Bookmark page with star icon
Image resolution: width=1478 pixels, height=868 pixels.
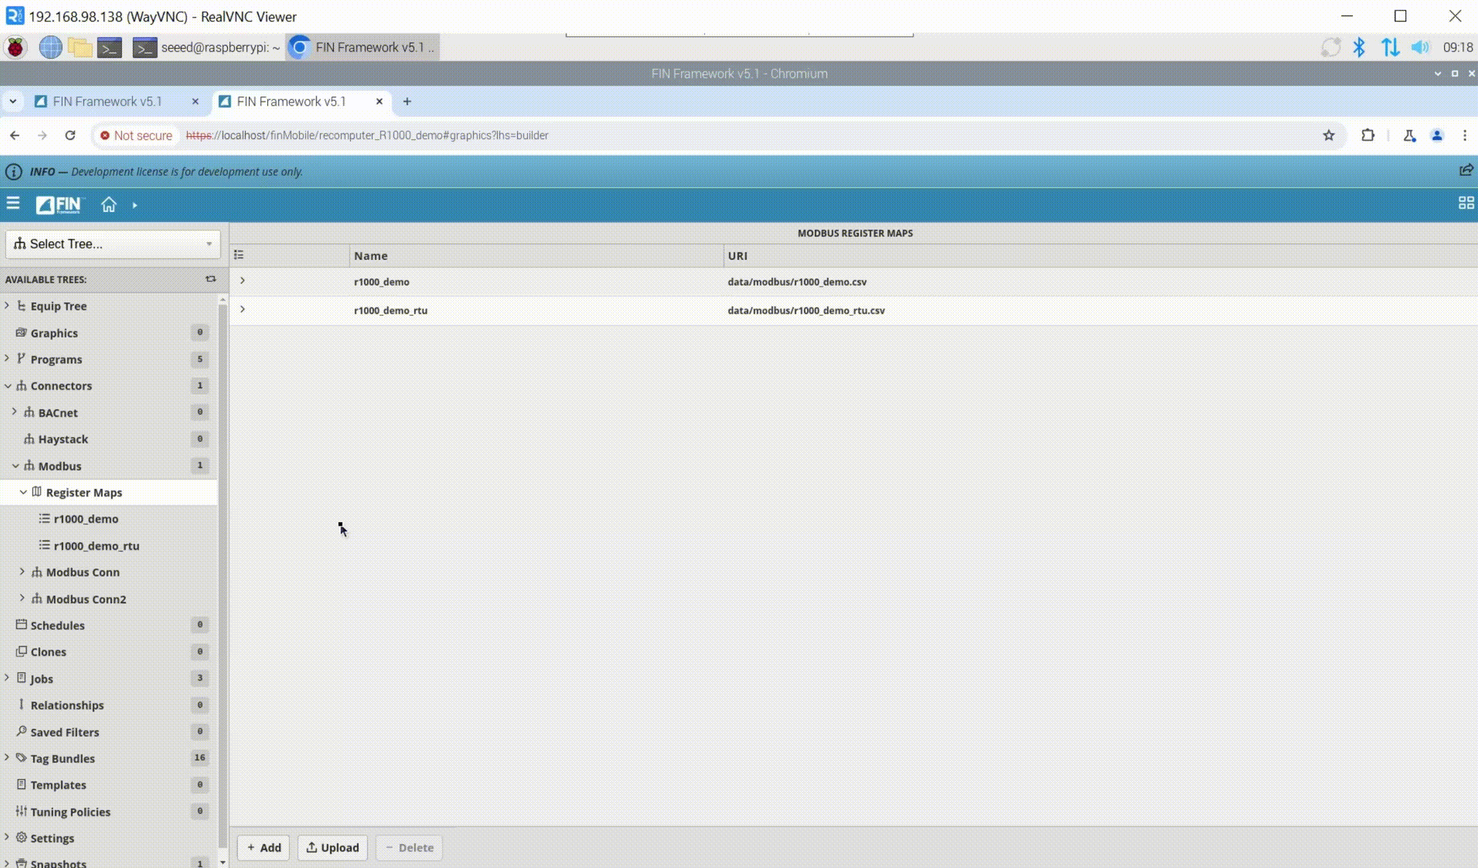click(x=1328, y=136)
